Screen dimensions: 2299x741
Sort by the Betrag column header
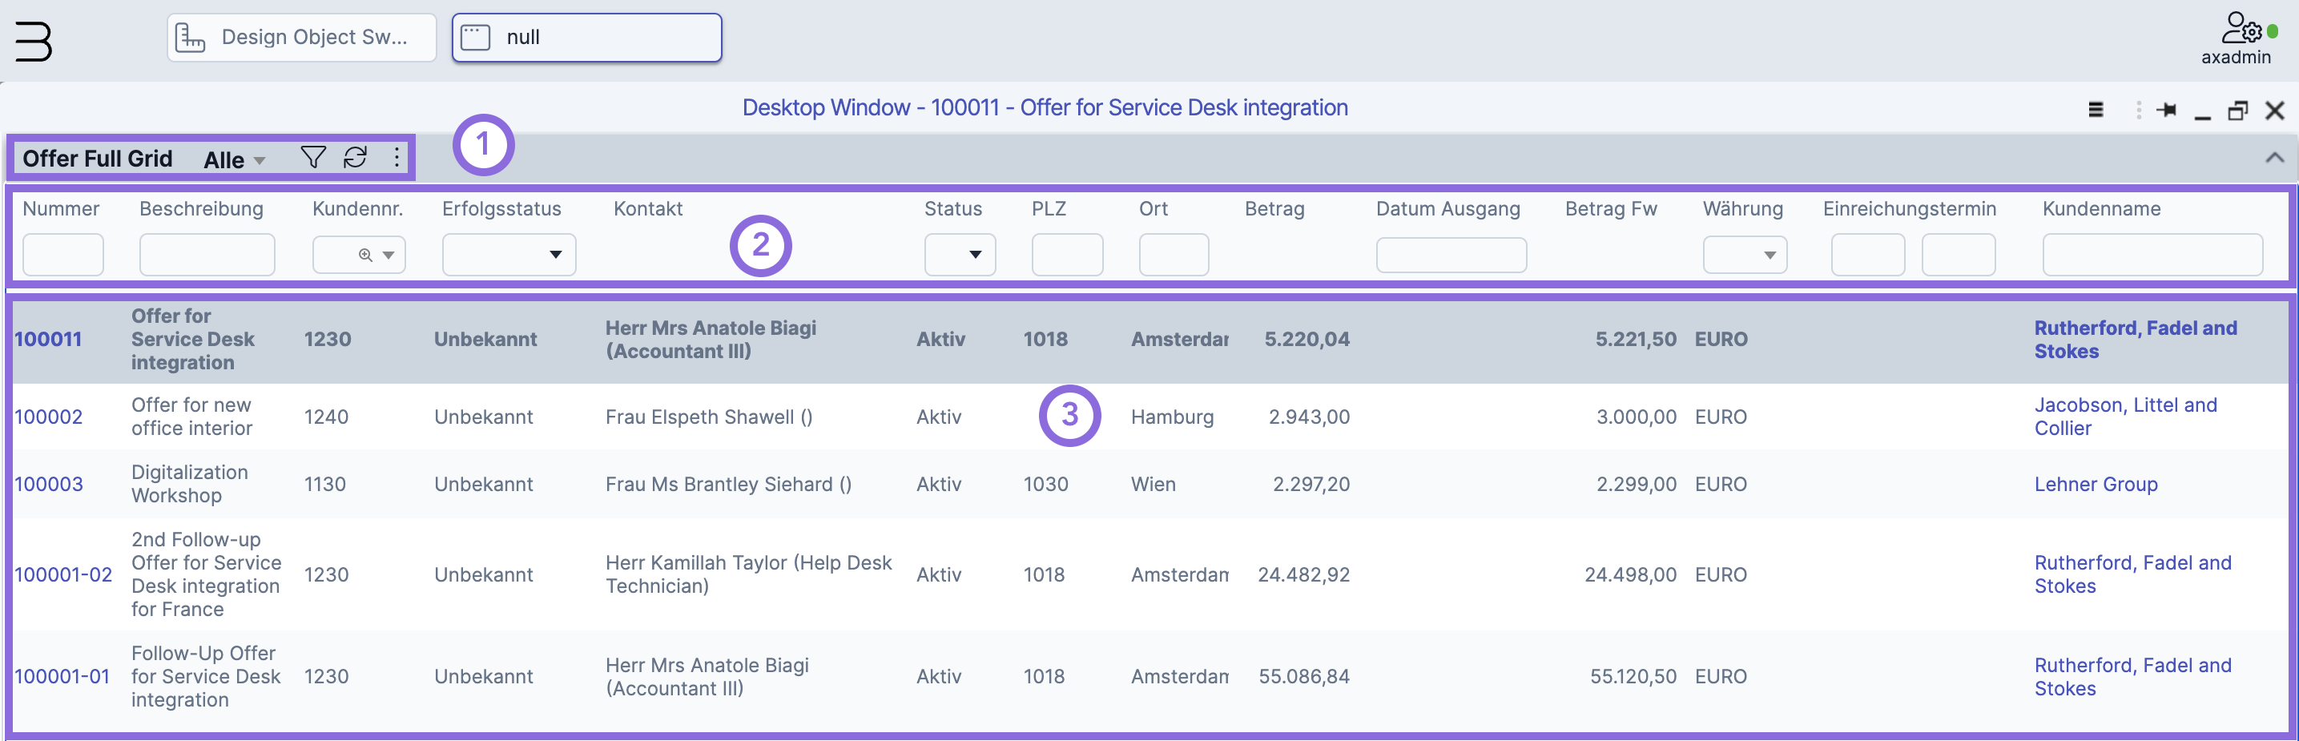(x=1274, y=209)
